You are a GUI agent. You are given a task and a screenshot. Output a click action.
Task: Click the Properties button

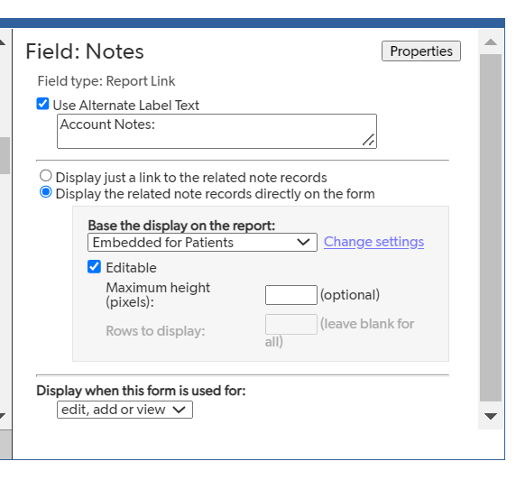click(x=421, y=51)
